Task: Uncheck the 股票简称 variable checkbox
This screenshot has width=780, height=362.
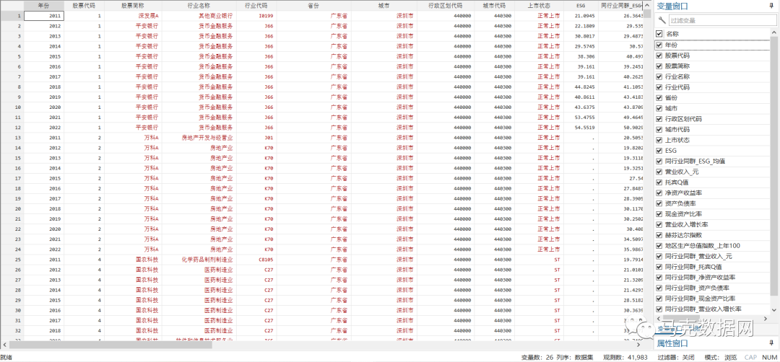Action: [659, 66]
